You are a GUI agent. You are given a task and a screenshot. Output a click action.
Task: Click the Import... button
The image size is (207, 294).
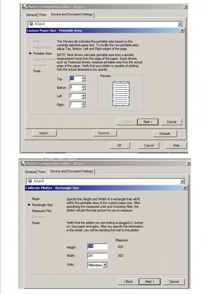44,133
